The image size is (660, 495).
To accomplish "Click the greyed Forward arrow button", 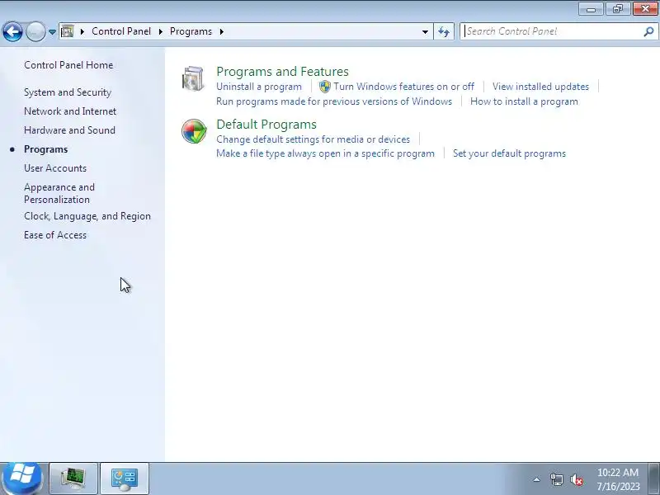I will (x=35, y=31).
